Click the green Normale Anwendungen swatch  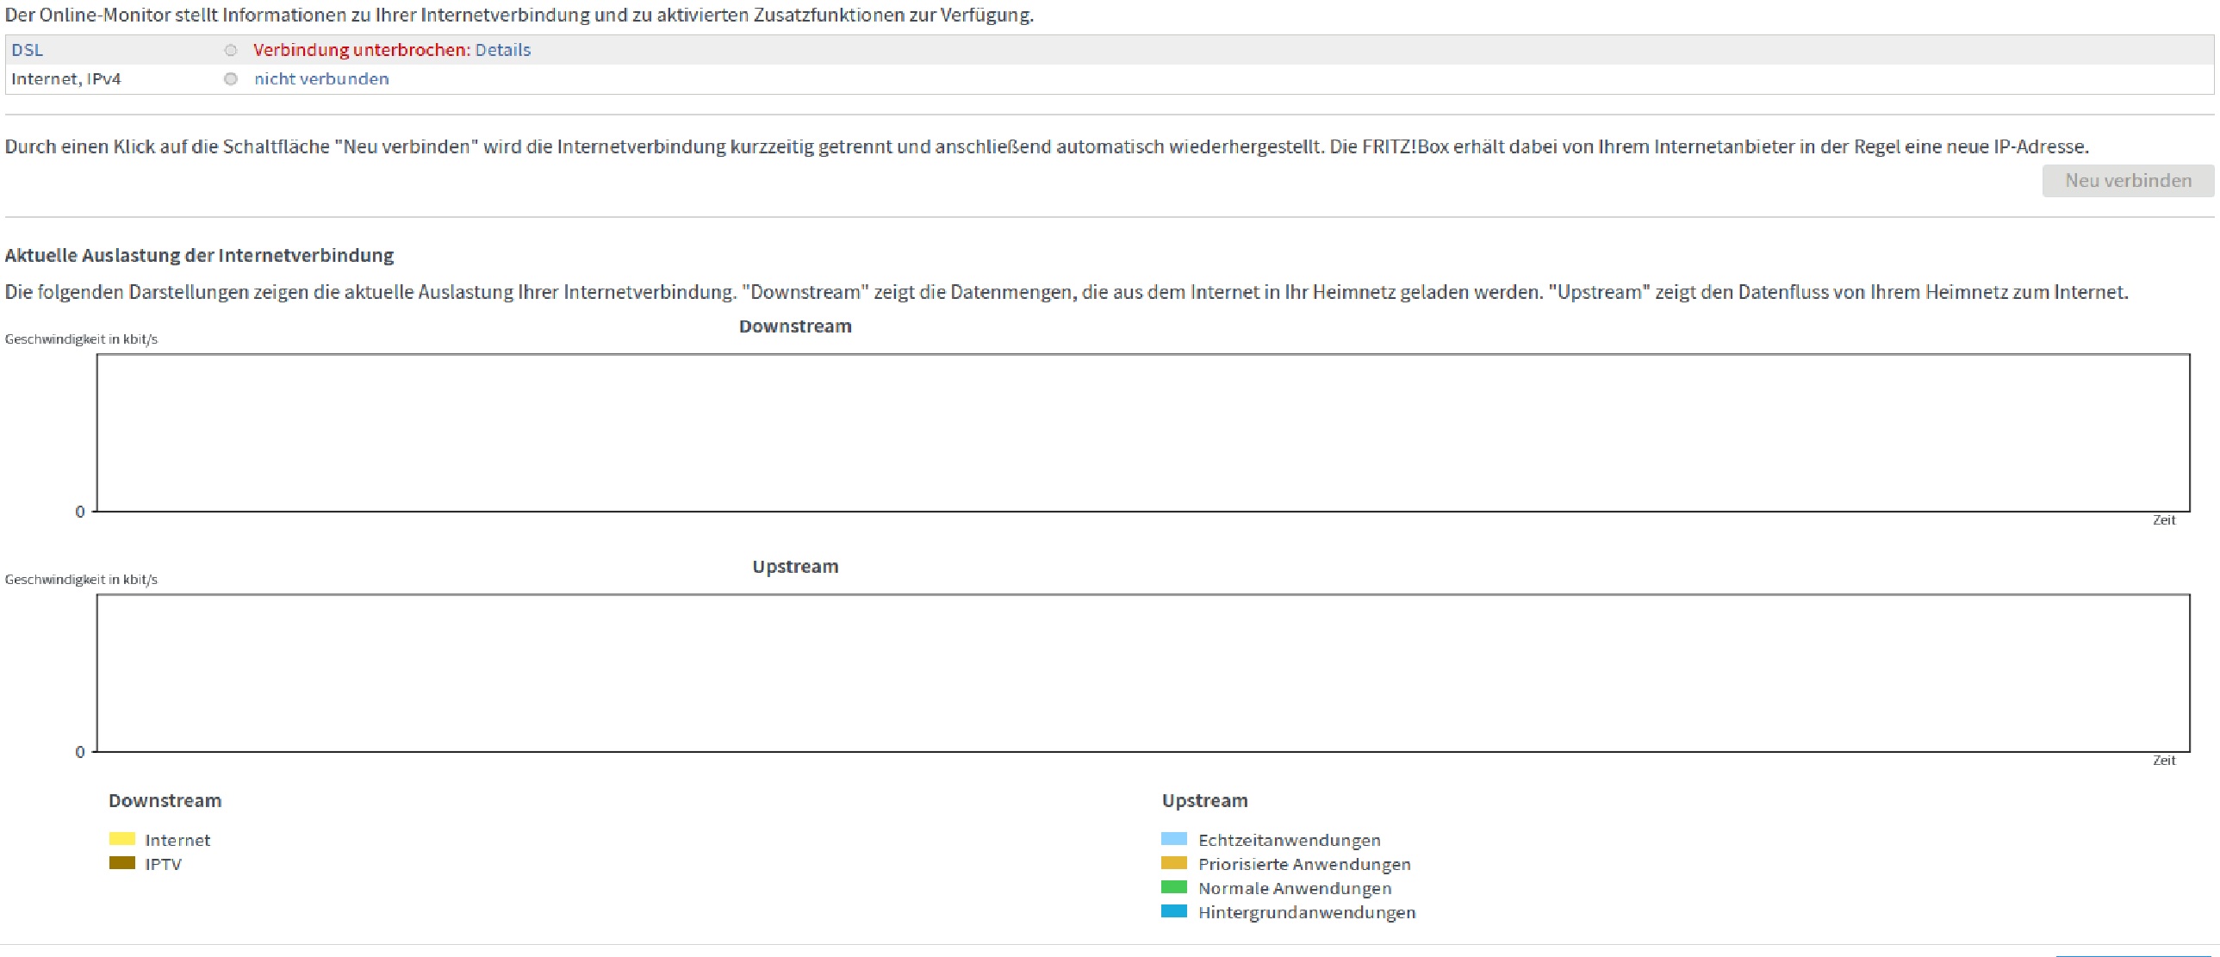tap(1174, 887)
